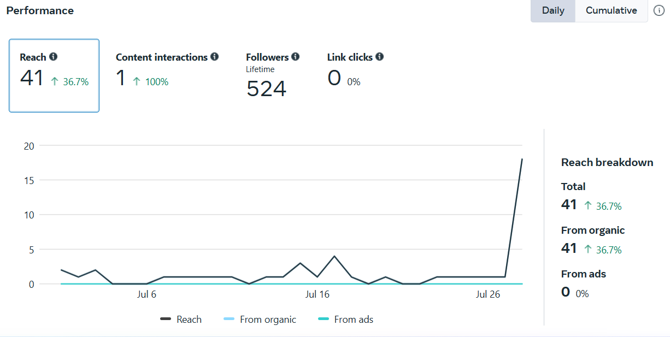
Task: Open the Performance info circle icon
Action: point(659,11)
